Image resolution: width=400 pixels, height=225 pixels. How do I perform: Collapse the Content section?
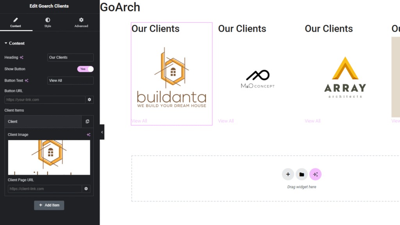(14, 43)
